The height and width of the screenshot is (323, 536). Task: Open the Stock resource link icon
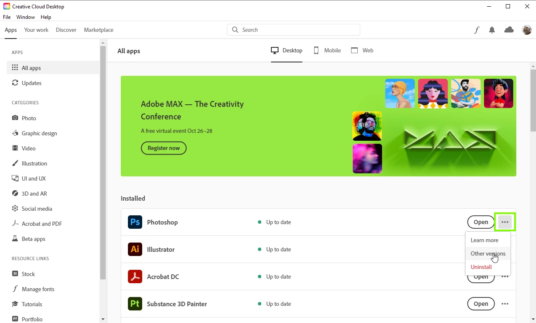pos(15,274)
